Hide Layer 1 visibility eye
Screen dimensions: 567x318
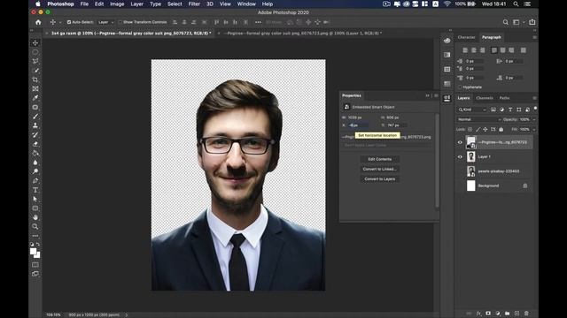[x=460, y=157]
